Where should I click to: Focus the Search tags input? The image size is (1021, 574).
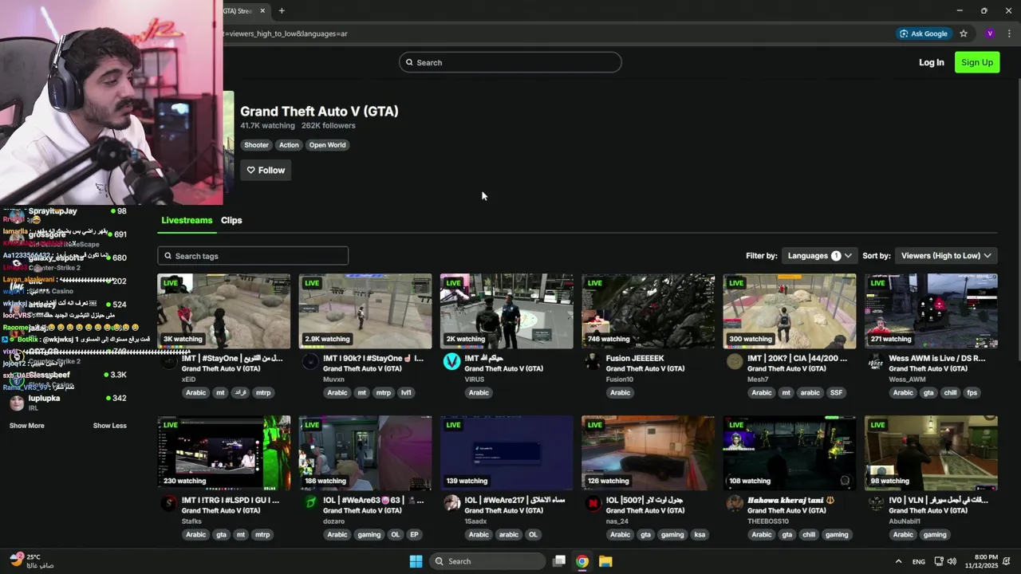tap(253, 256)
